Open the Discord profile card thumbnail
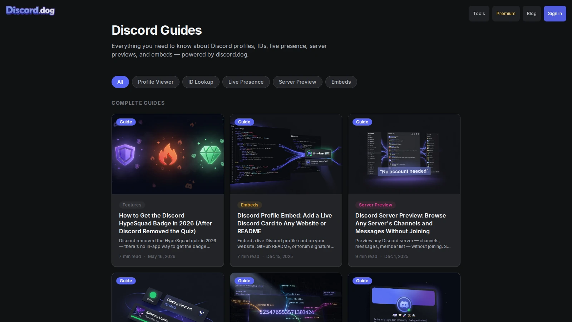Screen dimensions: 572x322 [x=404, y=298]
